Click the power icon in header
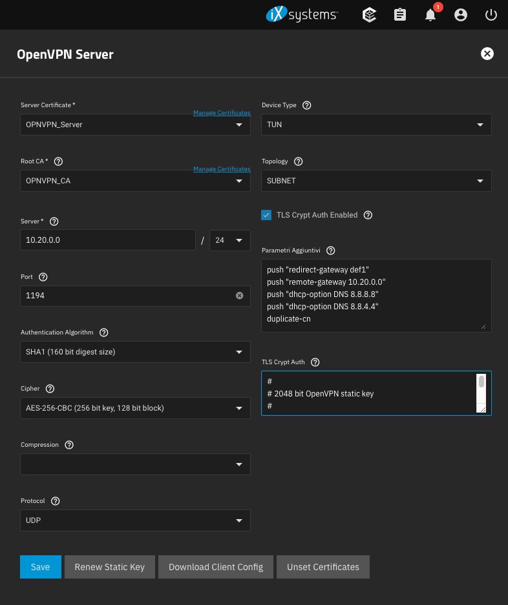 [x=491, y=15]
